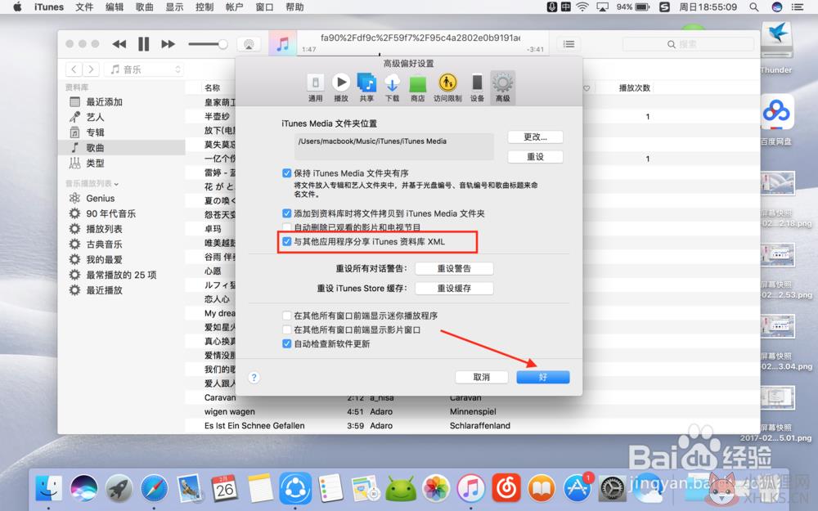Open iTunes icon in the Dock
This screenshot has width=818, height=511.
pos(471,489)
